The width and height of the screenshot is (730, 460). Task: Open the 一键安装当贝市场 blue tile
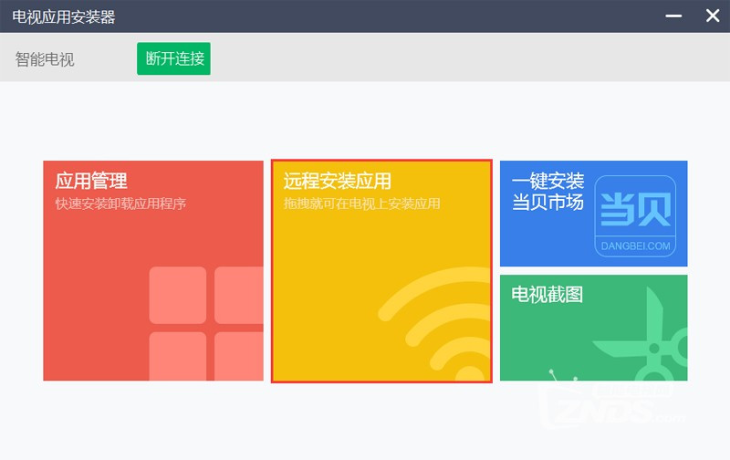coord(594,214)
